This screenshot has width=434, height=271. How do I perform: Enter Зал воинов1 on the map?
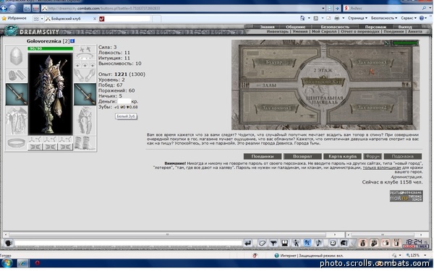[276, 108]
